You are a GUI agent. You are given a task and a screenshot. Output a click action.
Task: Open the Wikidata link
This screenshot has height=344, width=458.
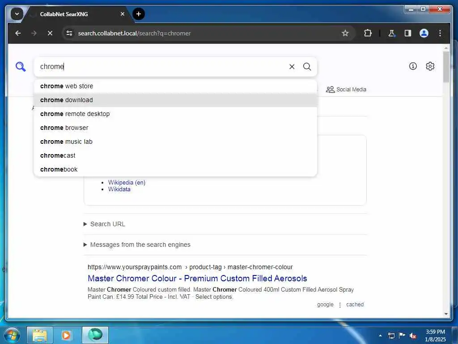click(119, 189)
